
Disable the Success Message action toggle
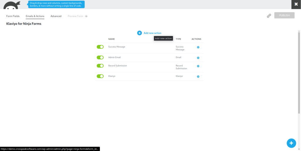click(x=100, y=47)
